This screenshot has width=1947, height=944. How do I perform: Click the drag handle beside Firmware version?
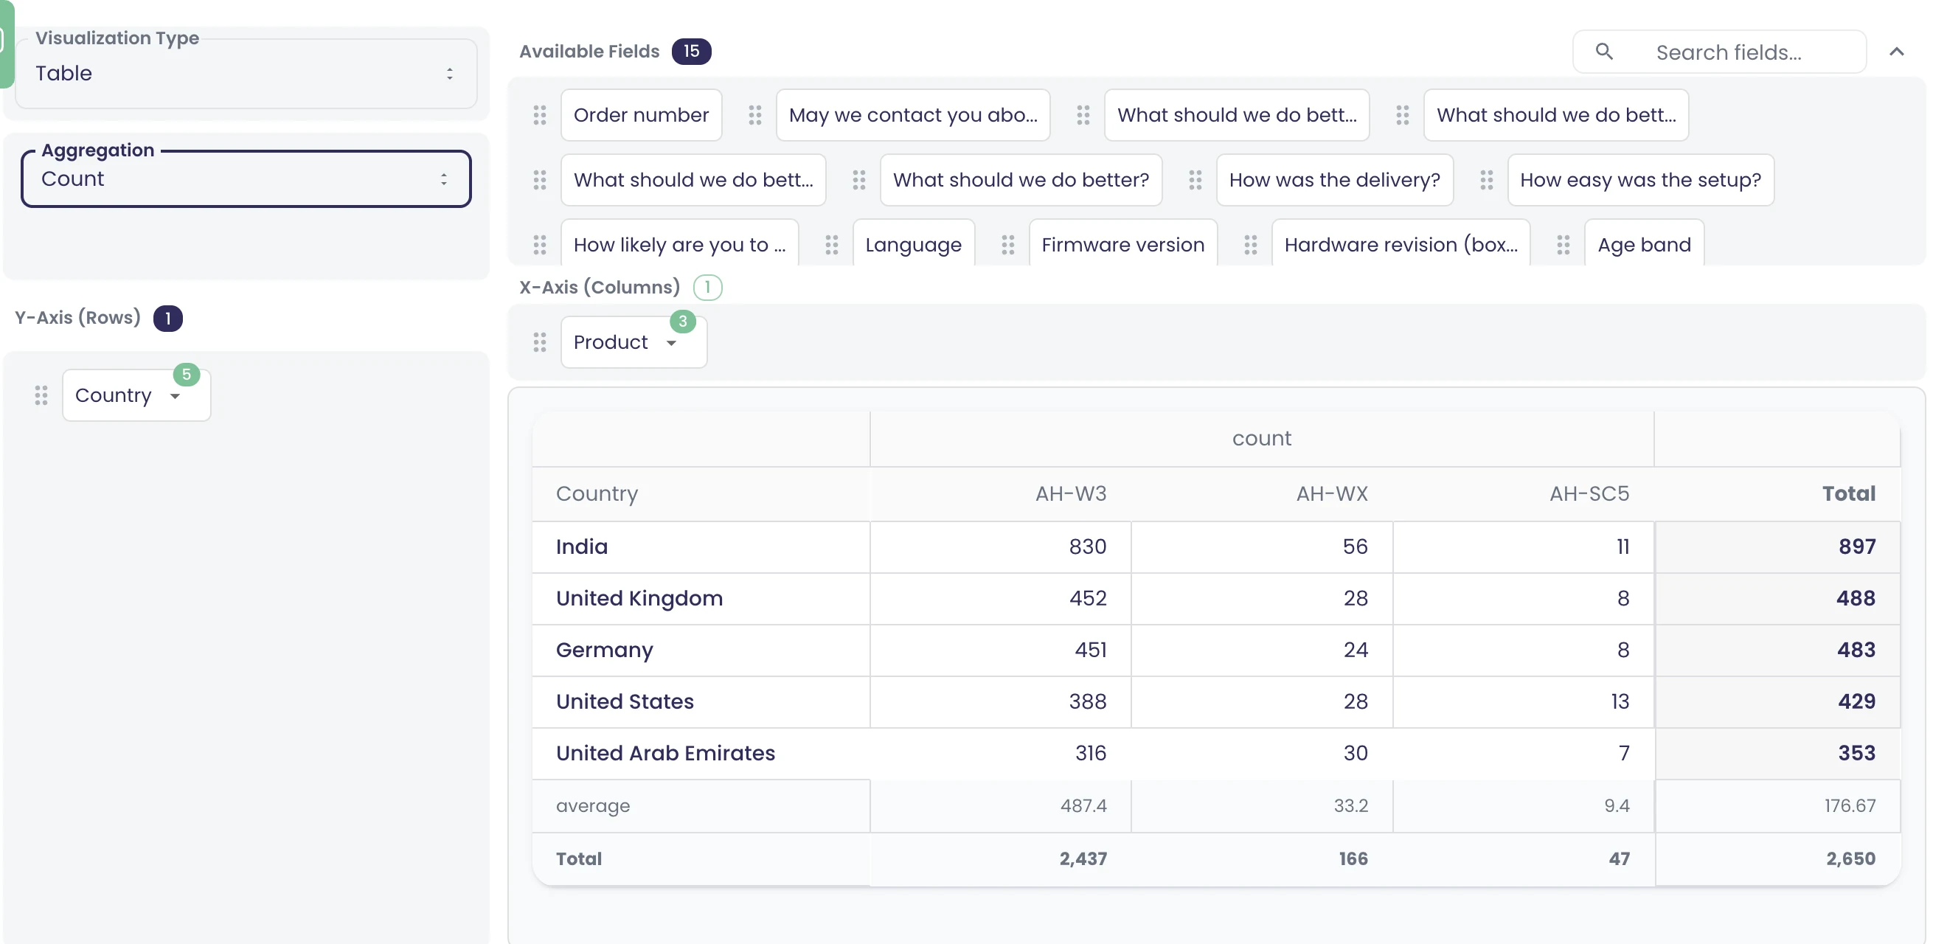[x=1008, y=245]
